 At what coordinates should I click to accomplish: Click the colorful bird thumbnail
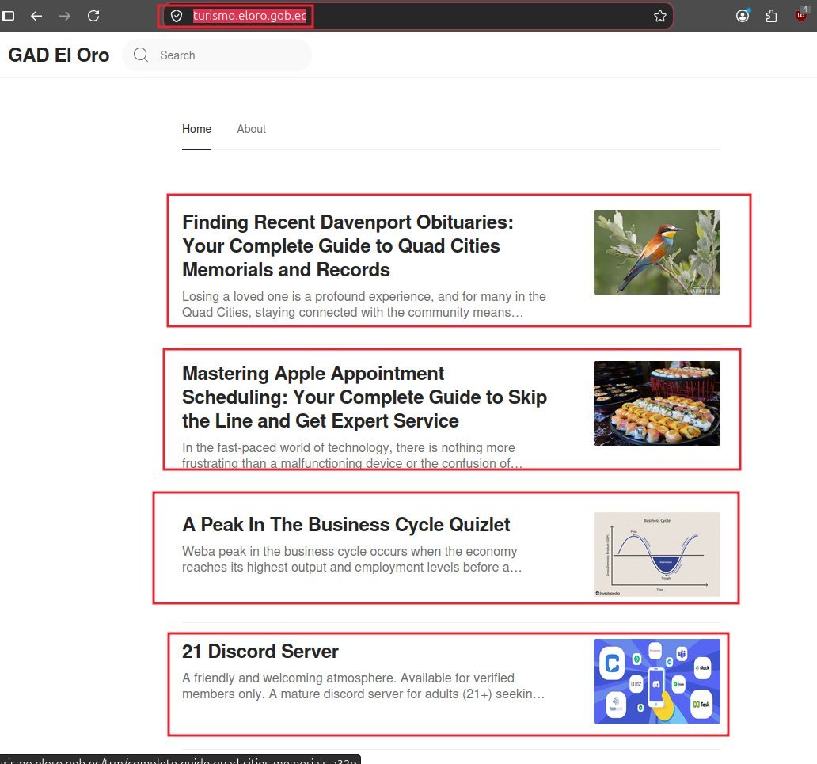pyautogui.click(x=656, y=253)
